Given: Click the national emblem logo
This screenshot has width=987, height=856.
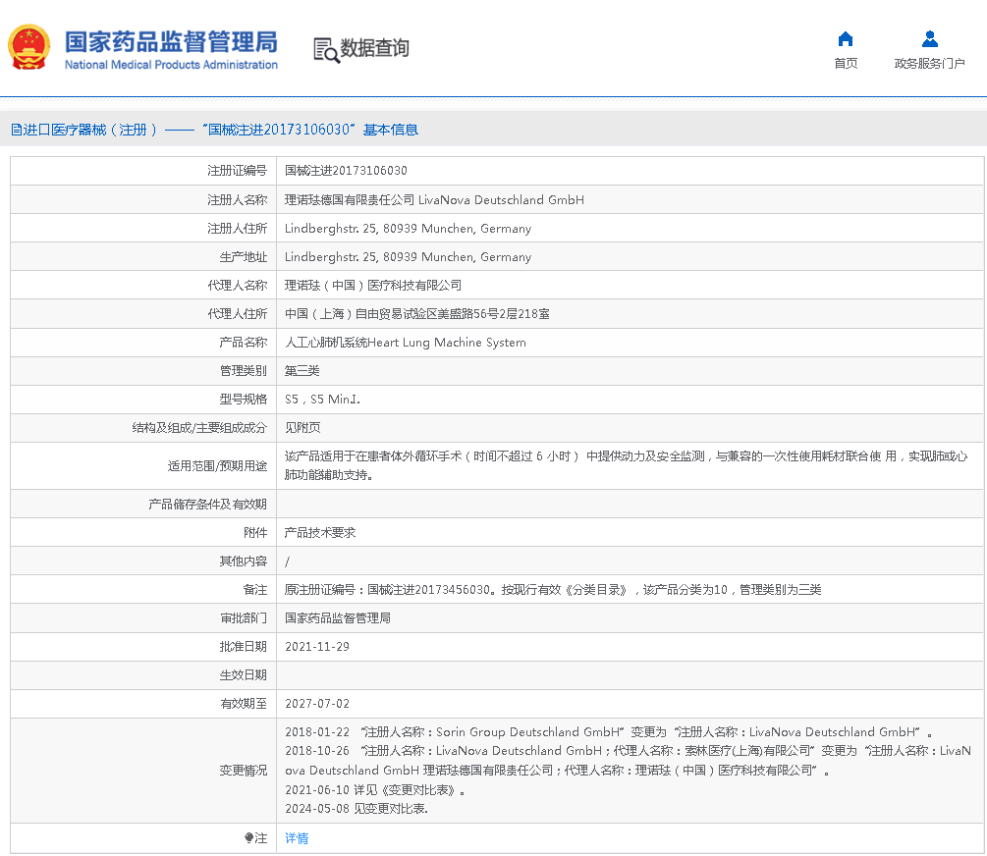Looking at the screenshot, I should click(x=28, y=47).
